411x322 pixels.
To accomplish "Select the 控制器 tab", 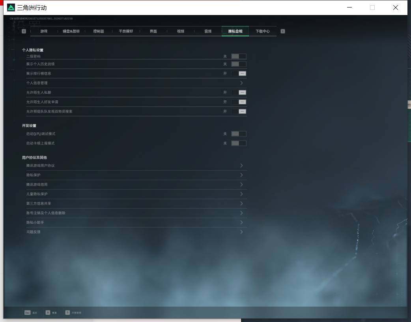I will pyautogui.click(x=99, y=31).
